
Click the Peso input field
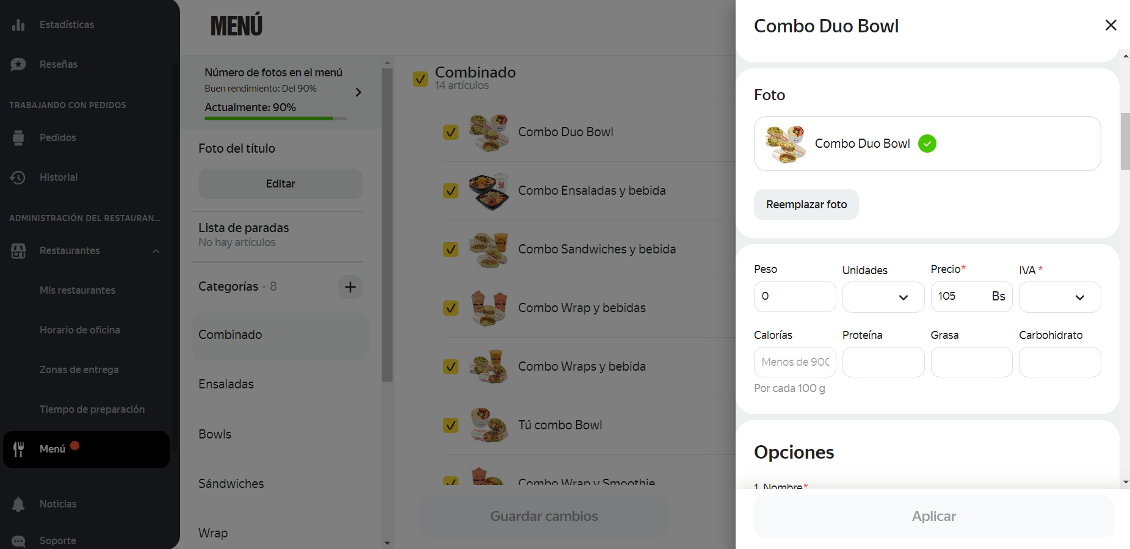pos(794,297)
